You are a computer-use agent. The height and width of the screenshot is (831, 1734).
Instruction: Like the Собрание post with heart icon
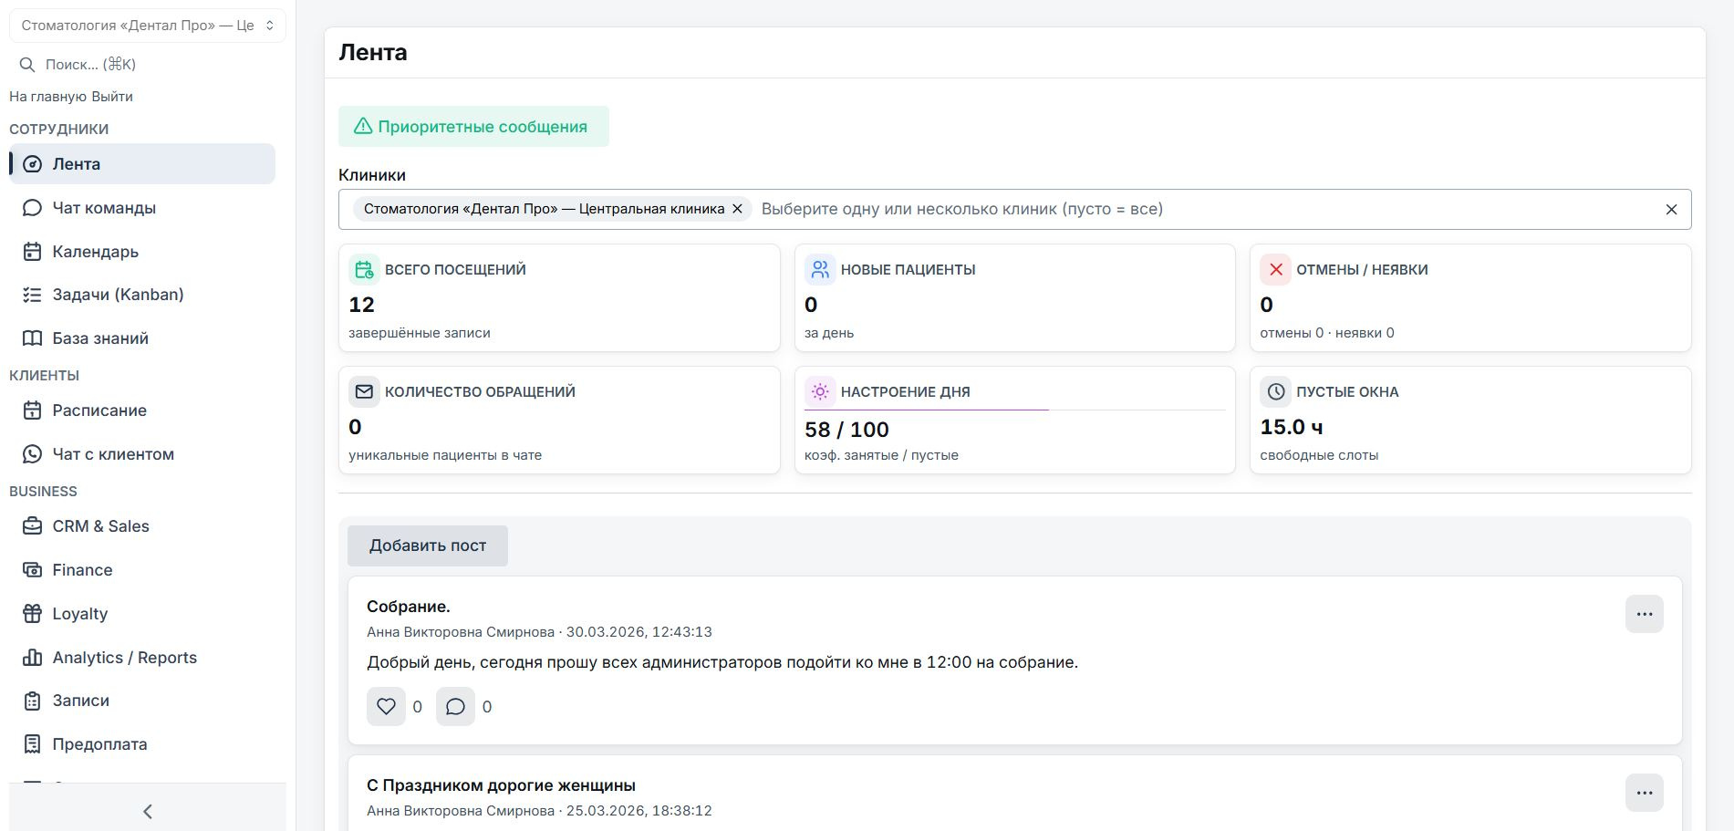tap(386, 706)
